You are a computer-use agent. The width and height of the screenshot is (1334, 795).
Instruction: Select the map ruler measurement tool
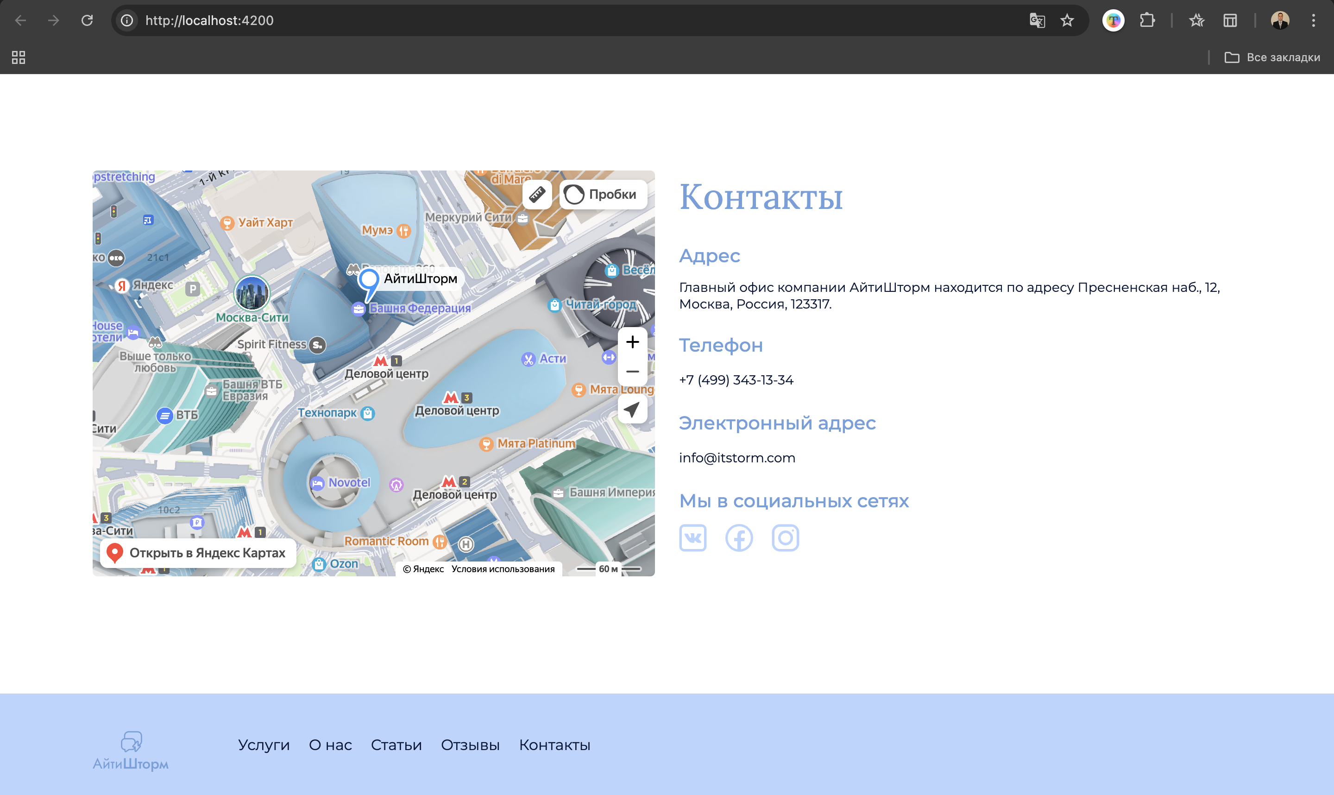click(x=537, y=194)
